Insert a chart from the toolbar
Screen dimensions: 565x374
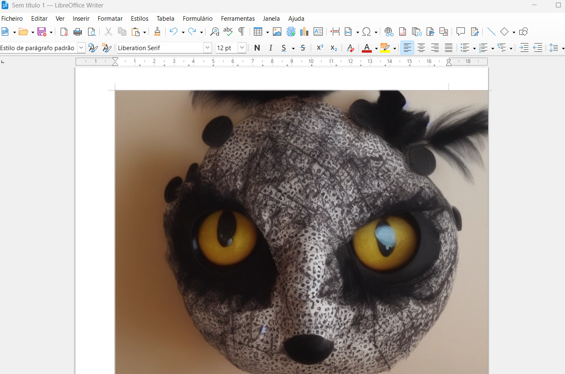click(305, 32)
